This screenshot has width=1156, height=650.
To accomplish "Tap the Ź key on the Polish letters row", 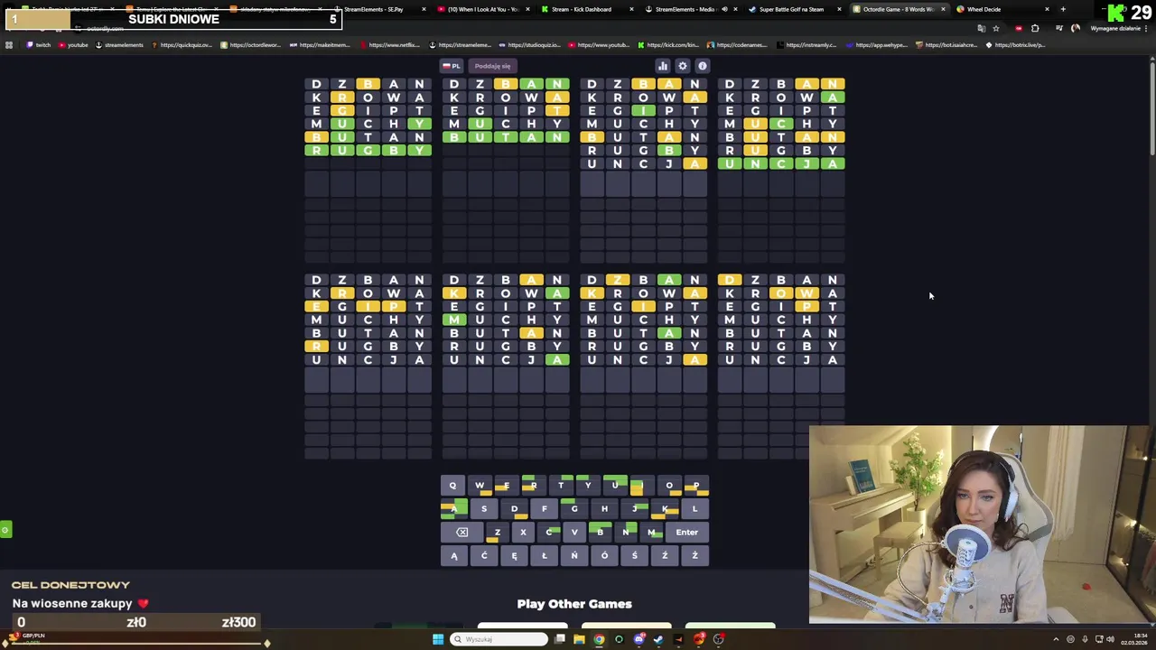I will (x=664, y=555).
